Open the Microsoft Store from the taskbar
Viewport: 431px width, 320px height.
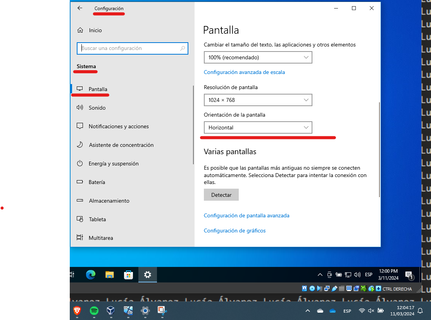[128, 274]
